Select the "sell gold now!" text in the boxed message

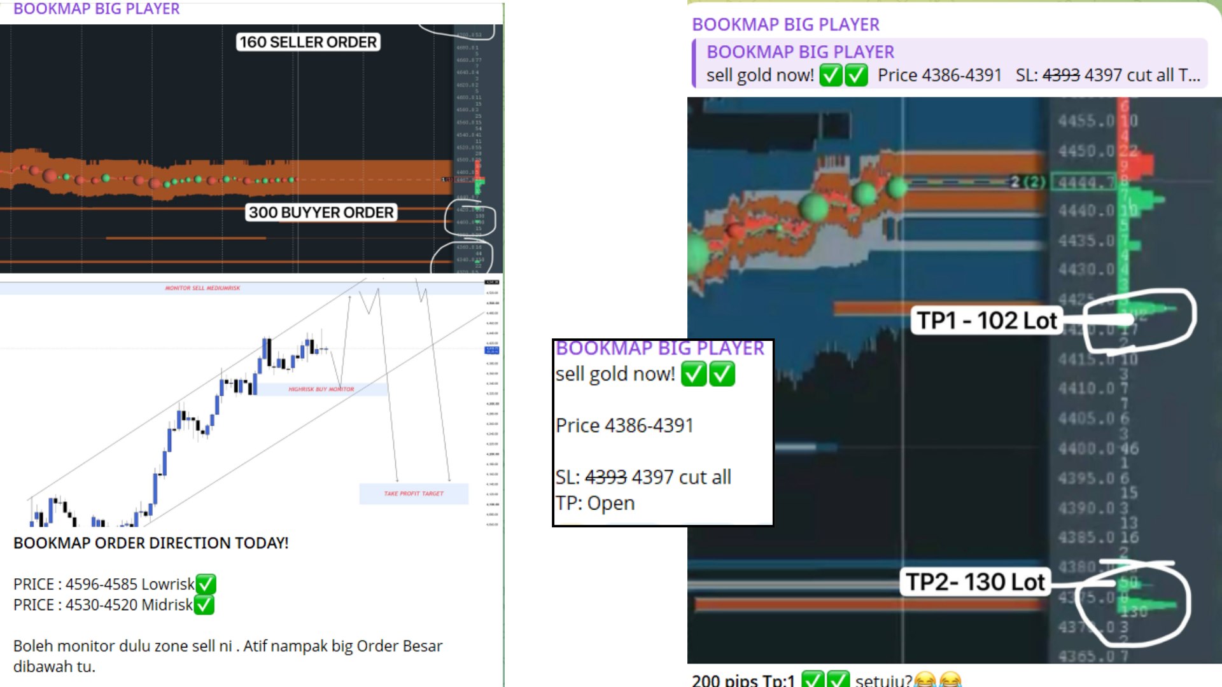615,373
